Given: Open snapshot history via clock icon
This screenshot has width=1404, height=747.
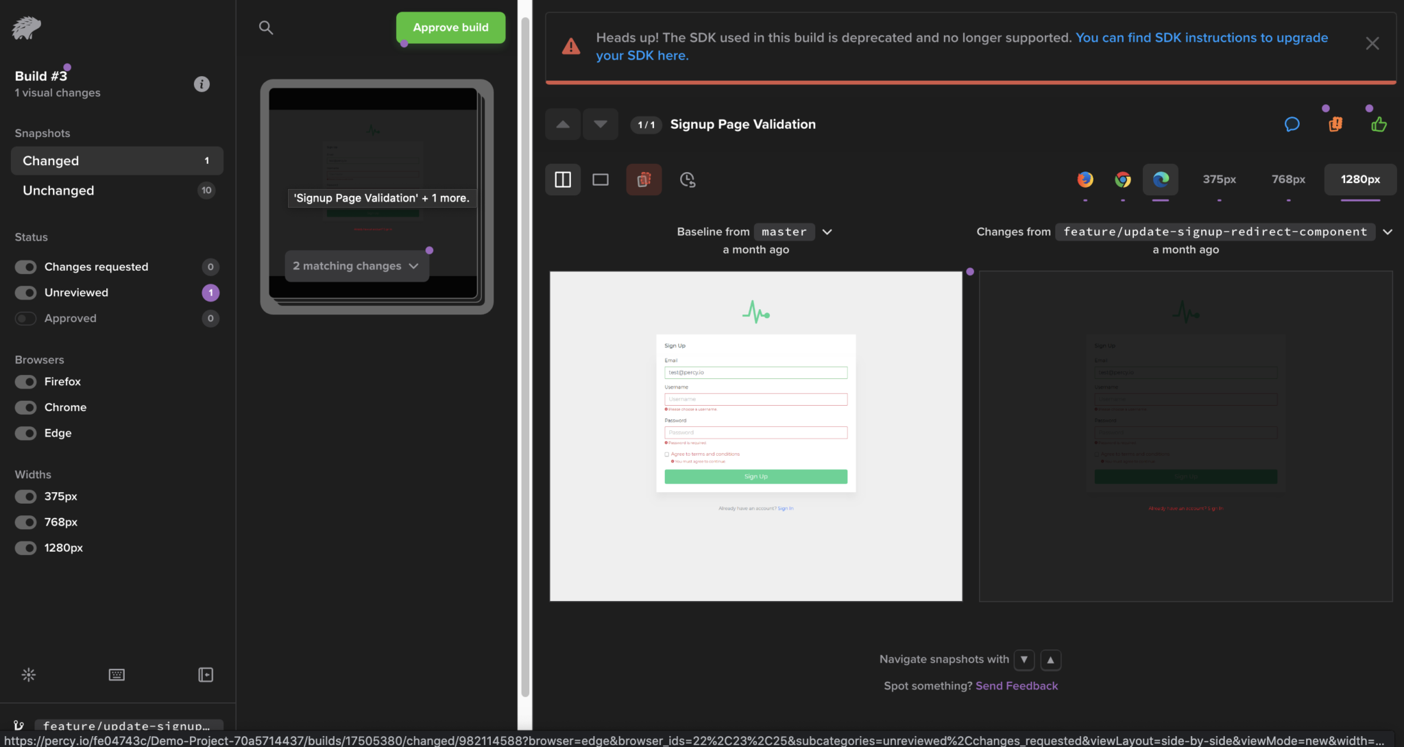Looking at the screenshot, I should (x=687, y=180).
